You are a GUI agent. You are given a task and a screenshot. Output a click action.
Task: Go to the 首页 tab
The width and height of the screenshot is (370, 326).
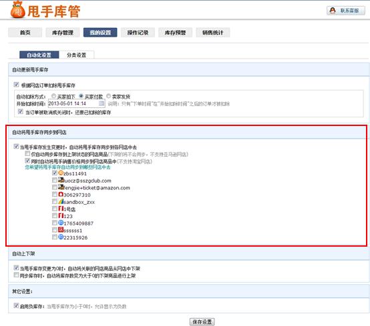click(x=25, y=33)
